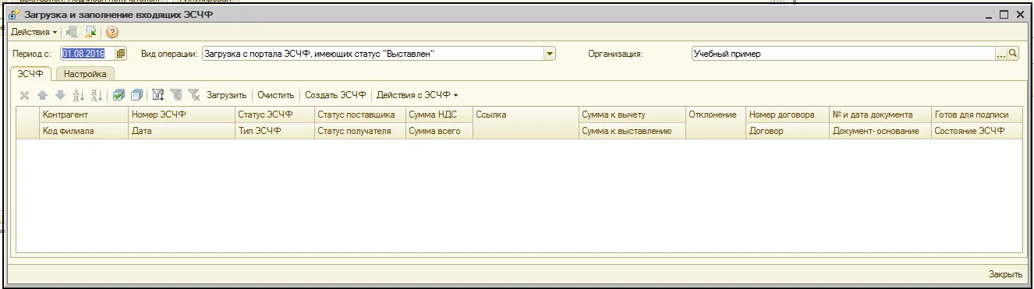Click the Контрагент column header
1034x289 pixels.
pyautogui.click(x=83, y=115)
